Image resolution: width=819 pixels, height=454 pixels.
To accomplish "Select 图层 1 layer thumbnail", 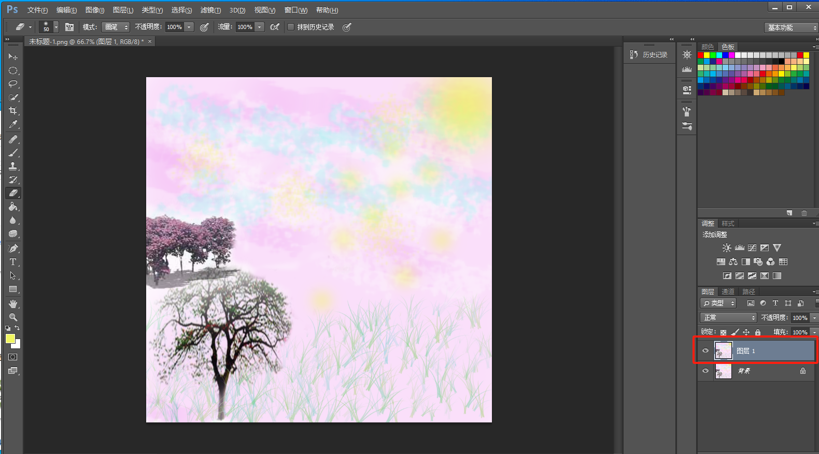I will (x=724, y=350).
